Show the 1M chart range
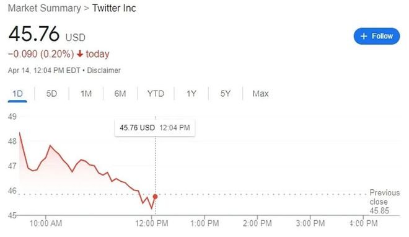This screenshot has width=409, height=237. 86,94
